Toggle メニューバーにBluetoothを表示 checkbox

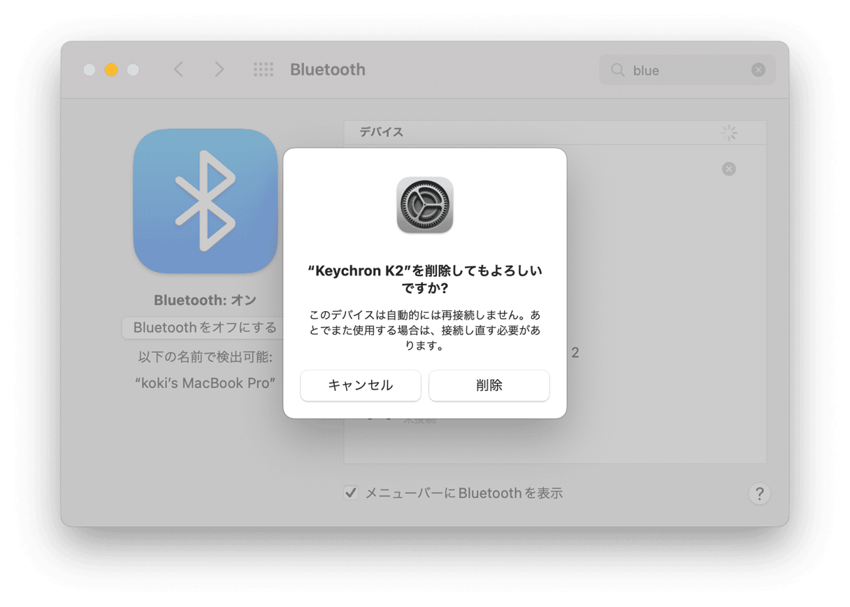[x=351, y=493]
